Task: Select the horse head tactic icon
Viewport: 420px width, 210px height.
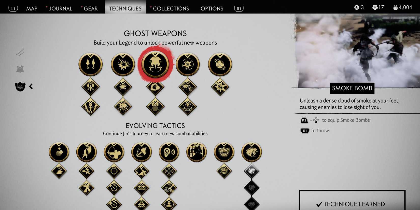Action: pyautogui.click(x=251, y=152)
